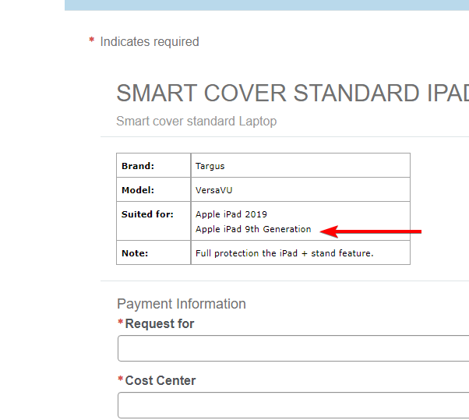This screenshot has height=420, width=469.
Task: Click the Payment Information section heading
Action: pos(181,304)
